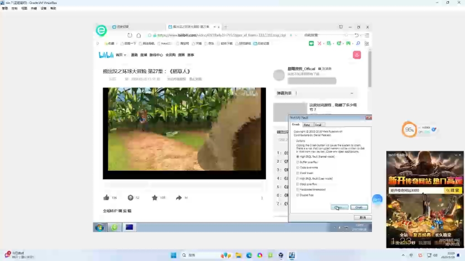
Task: Click the Colors... button in NotMyFault
Action: click(339, 208)
